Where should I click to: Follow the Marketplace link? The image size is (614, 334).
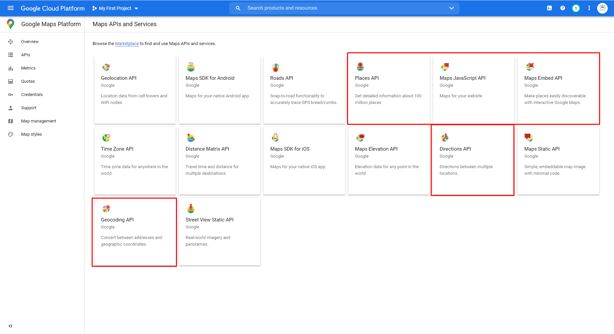point(127,44)
